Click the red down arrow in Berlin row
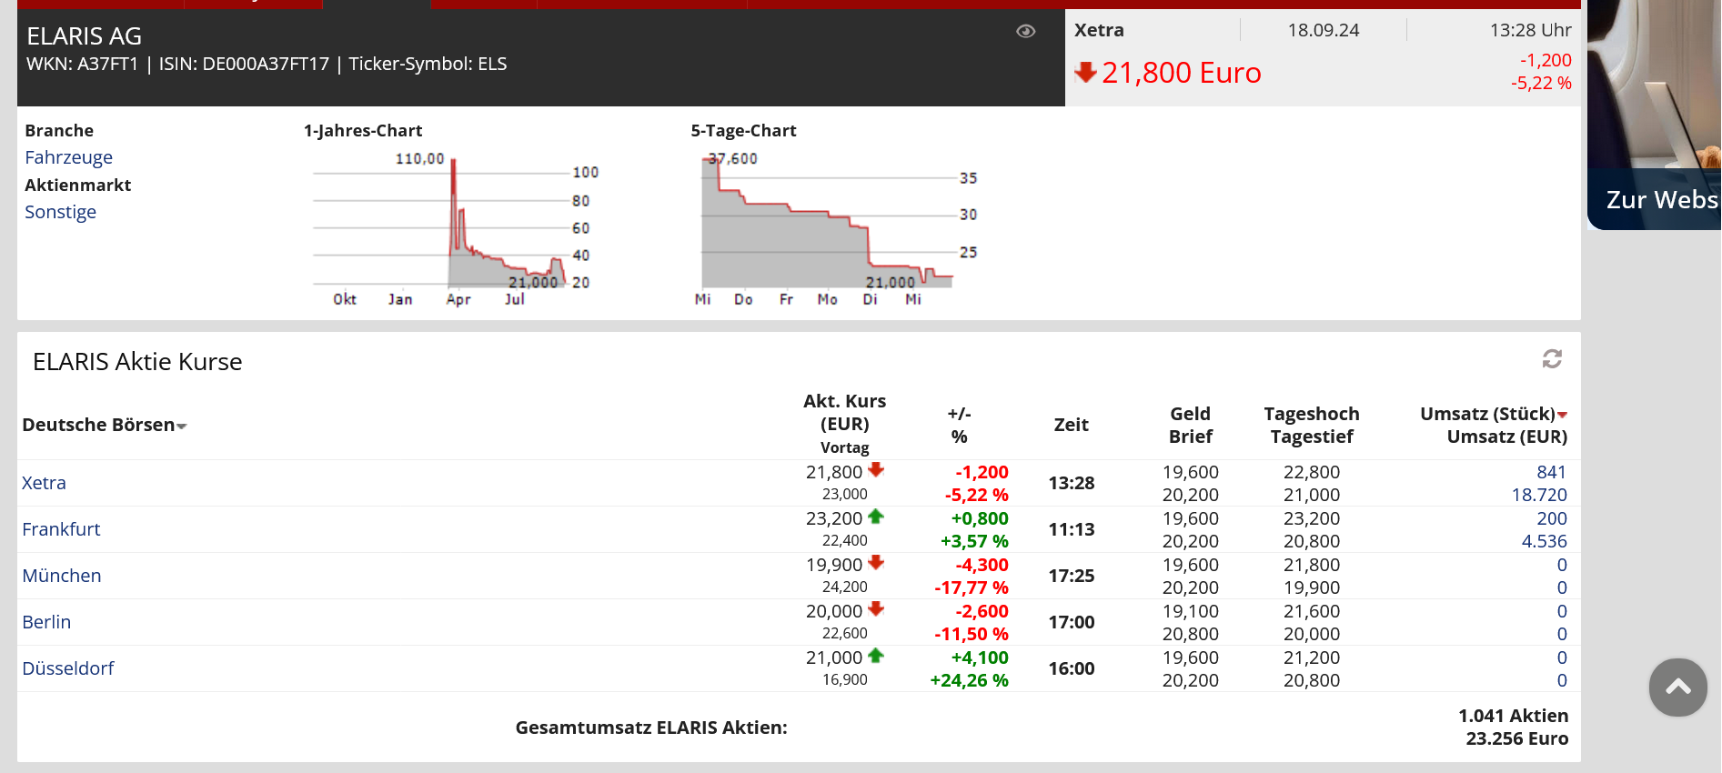1722x773 pixels. tap(876, 609)
